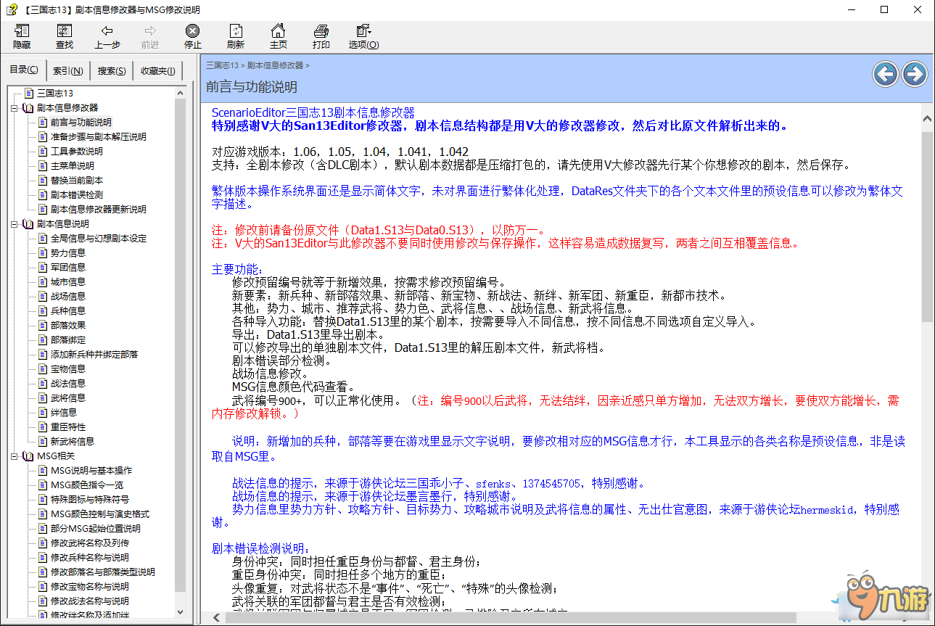935x626 pixels.
Task: Open 主菜单说明 topic
Action: [x=72, y=166]
